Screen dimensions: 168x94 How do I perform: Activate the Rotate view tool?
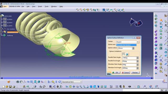click(77, 87)
